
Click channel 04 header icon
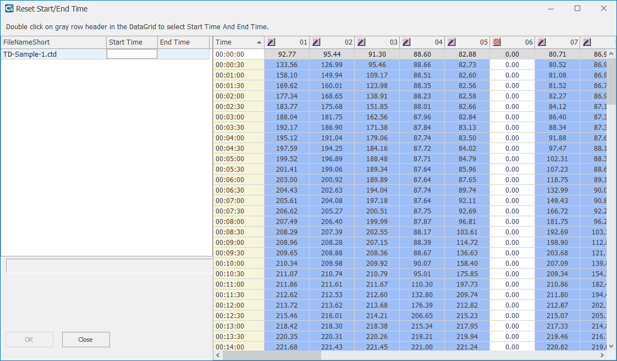(406, 42)
